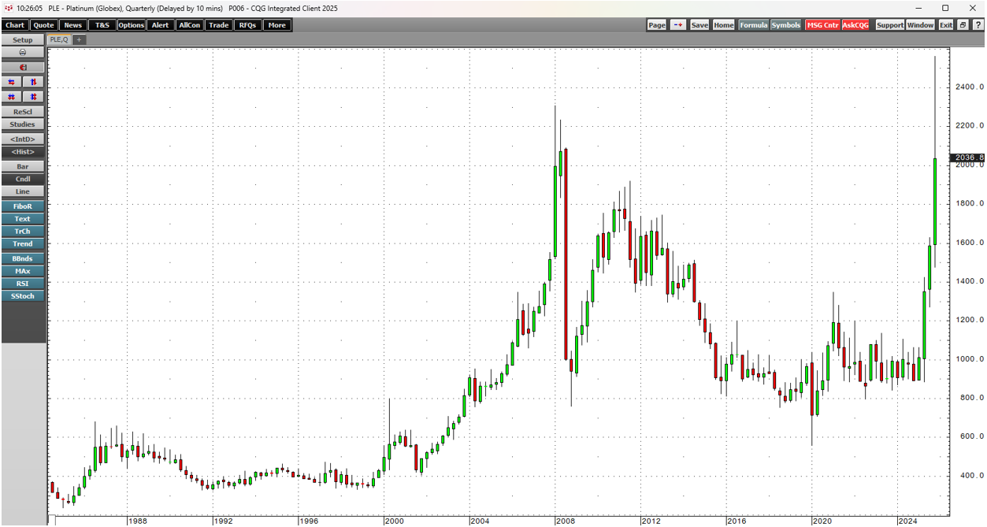Screen dimensions: 987x527
Task: Open the More menu in top toolbar
Action: [276, 25]
